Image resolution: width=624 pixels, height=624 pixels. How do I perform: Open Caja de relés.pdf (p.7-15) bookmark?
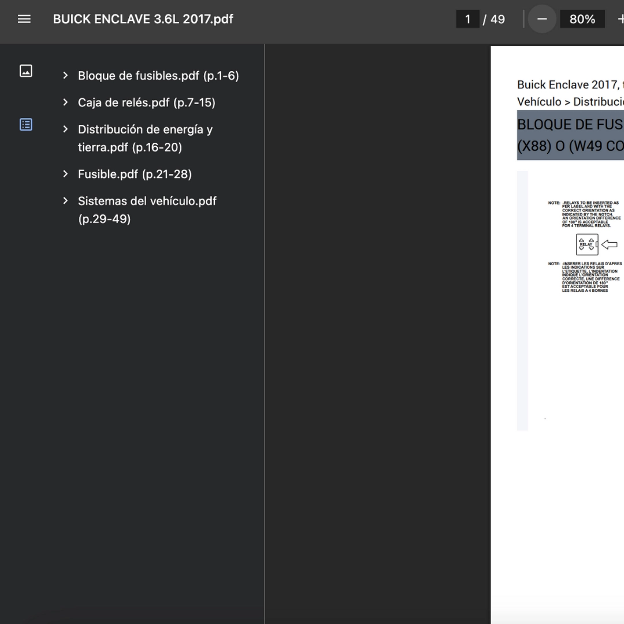146,103
